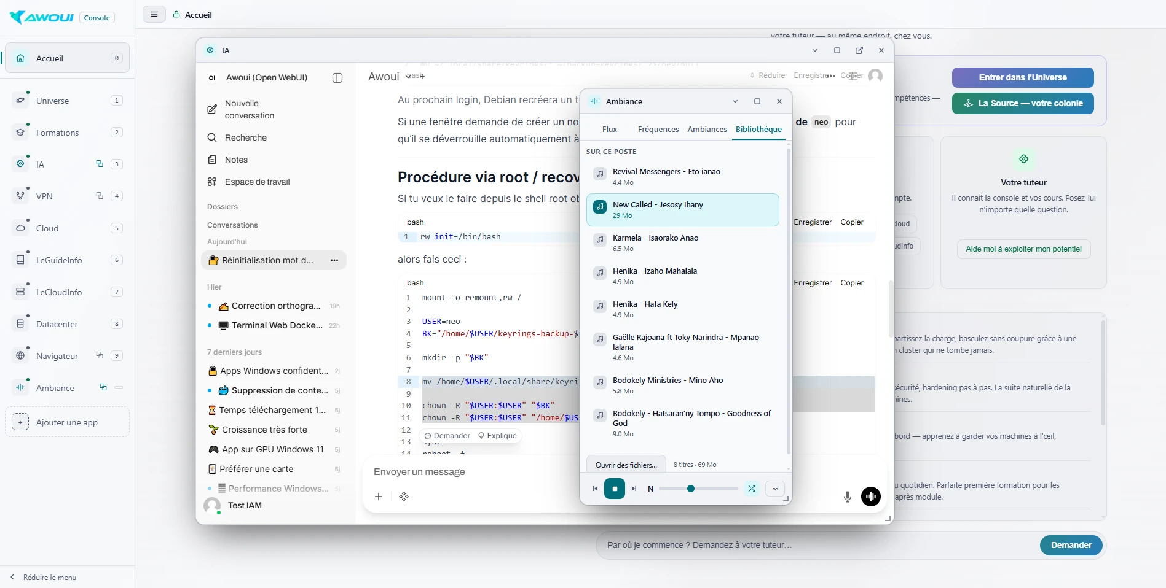Play Henika - Hafa Kely track

[x=683, y=309]
